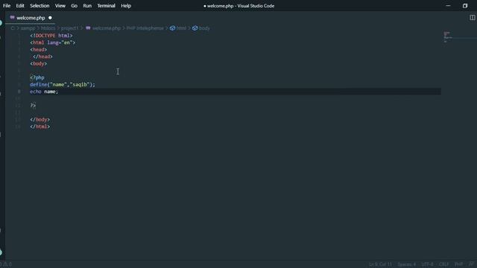
Task: Open the Run menu
Action: (87, 6)
